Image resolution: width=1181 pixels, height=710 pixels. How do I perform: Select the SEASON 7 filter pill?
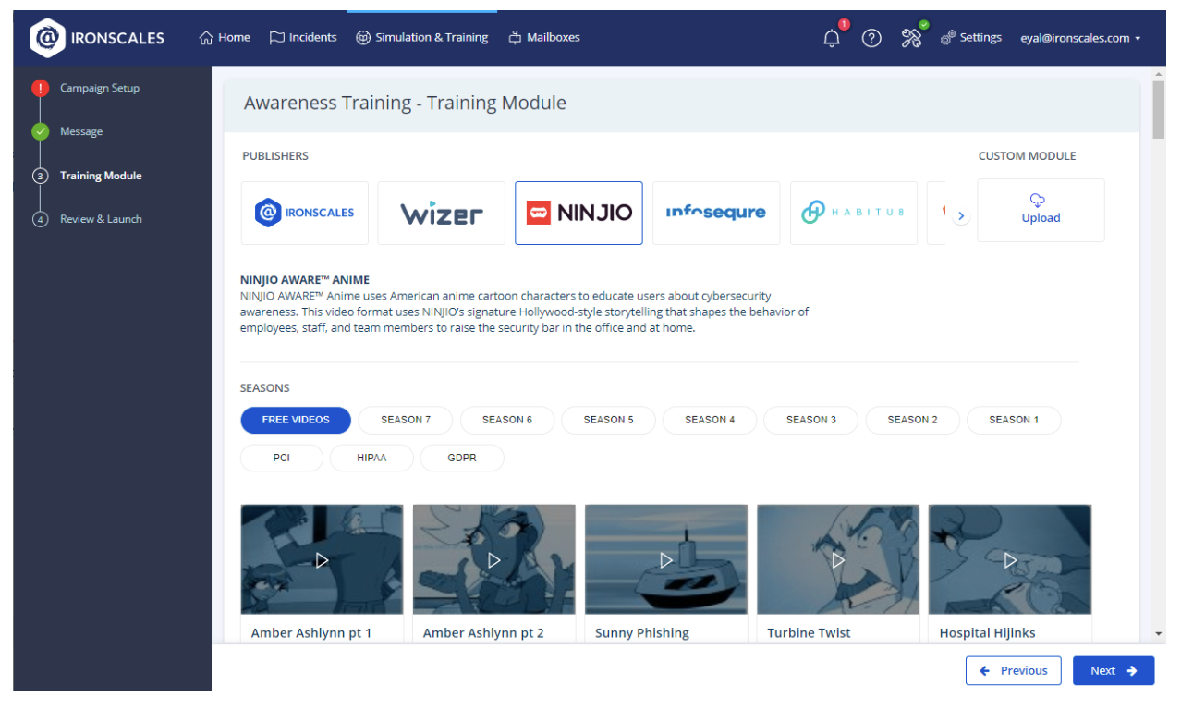tap(406, 420)
